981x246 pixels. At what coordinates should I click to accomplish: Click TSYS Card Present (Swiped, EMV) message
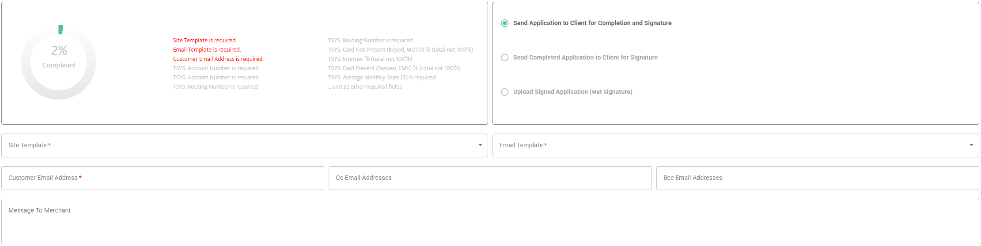[394, 68]
